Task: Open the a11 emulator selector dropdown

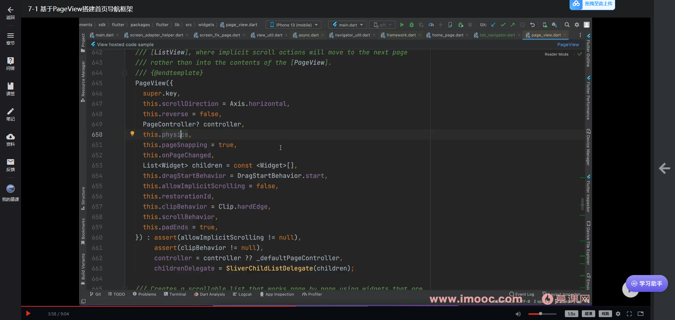Action: click(x=382, y=25)
